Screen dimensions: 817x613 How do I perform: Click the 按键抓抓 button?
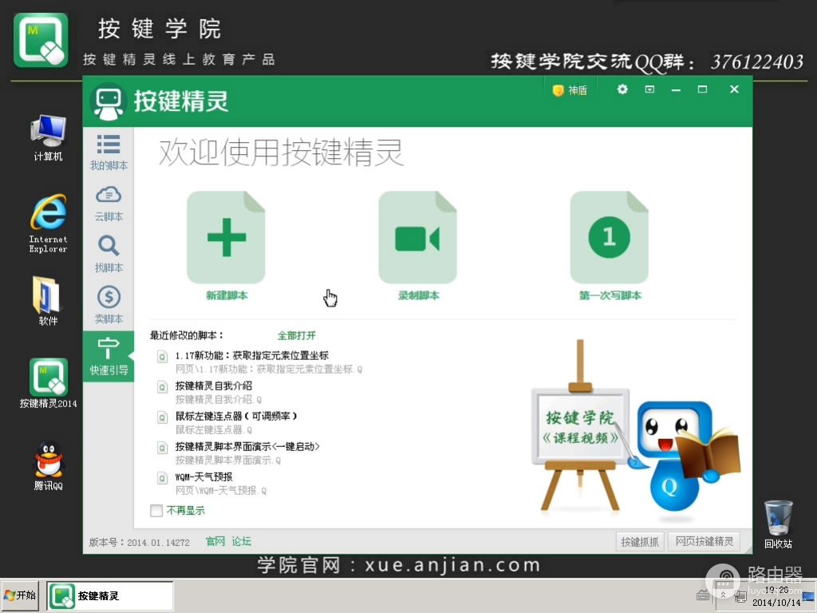click(x=640, y=542)
